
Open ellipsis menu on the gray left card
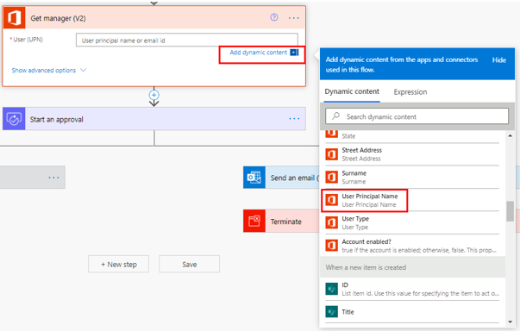point(53,178)
